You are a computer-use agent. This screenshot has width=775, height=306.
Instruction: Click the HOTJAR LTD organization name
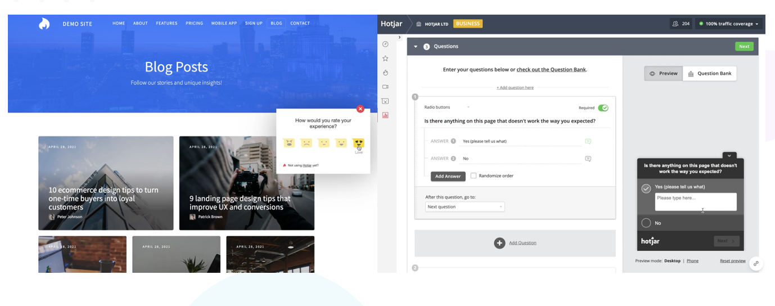click(436, 24)
